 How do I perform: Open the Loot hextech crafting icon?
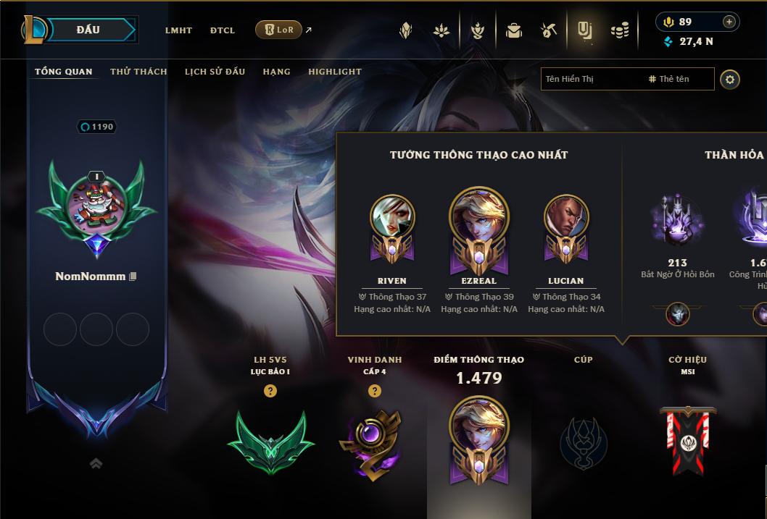548,30
